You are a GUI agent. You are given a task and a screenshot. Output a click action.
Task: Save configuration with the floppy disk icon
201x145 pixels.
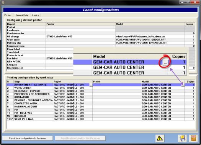pos(182,138)
